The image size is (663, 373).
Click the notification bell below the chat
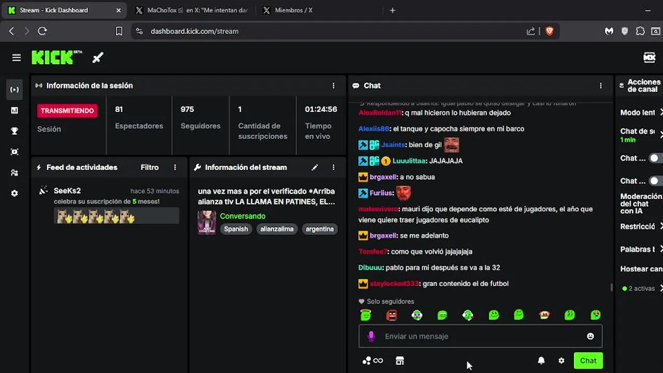coord(541,361)
